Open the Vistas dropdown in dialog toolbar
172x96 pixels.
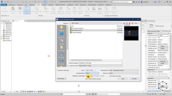pos(137,23)
